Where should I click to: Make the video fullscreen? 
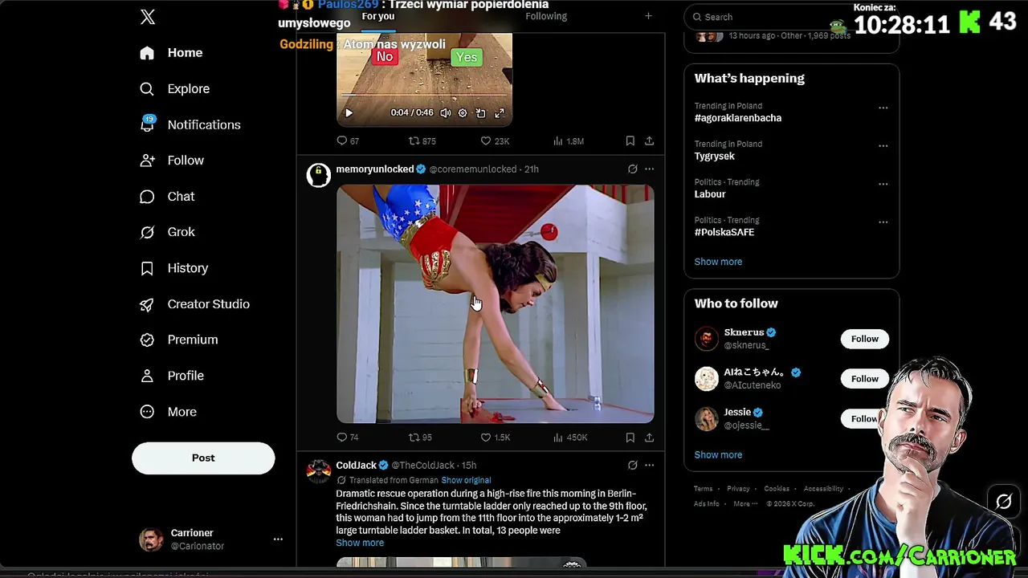[499, 113]
